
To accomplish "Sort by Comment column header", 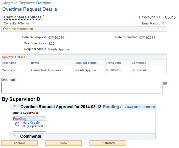I will pyautogui.click(x=139, y=63).
